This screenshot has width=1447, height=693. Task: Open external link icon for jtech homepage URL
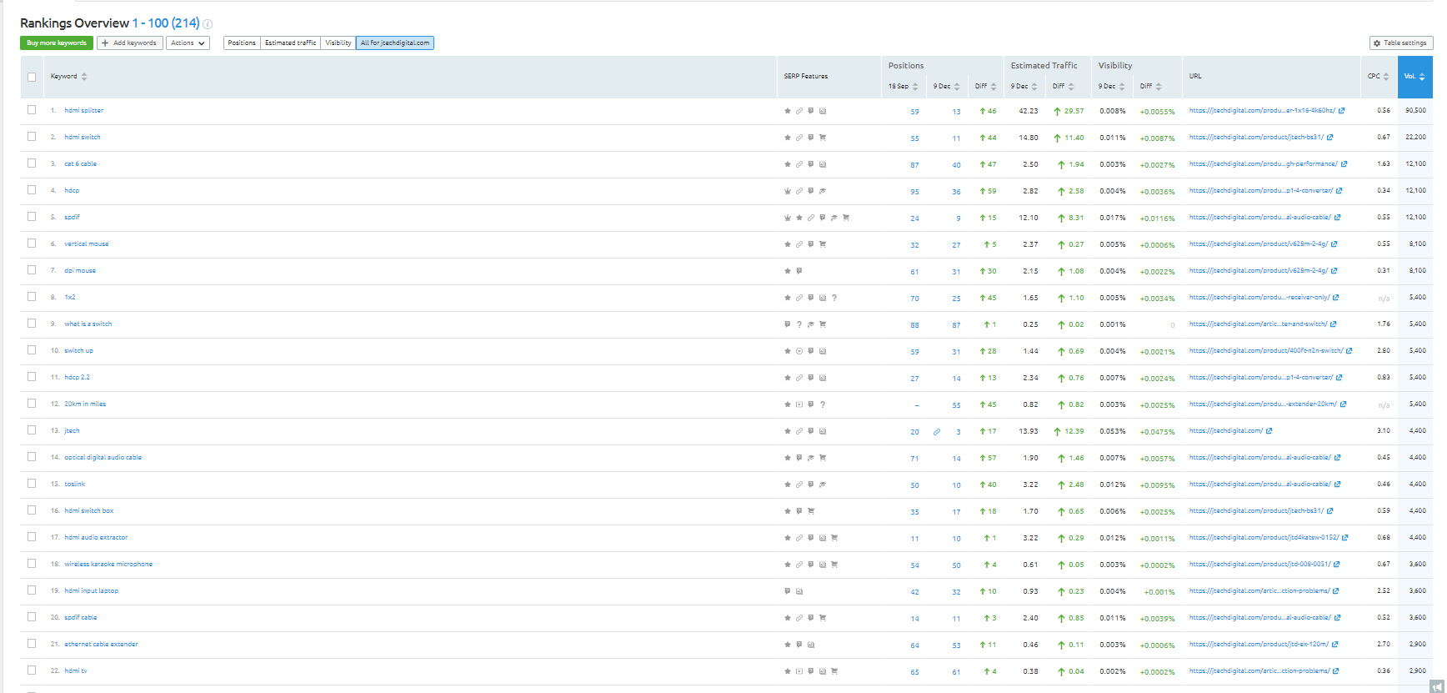click(x=1269, y=431)
